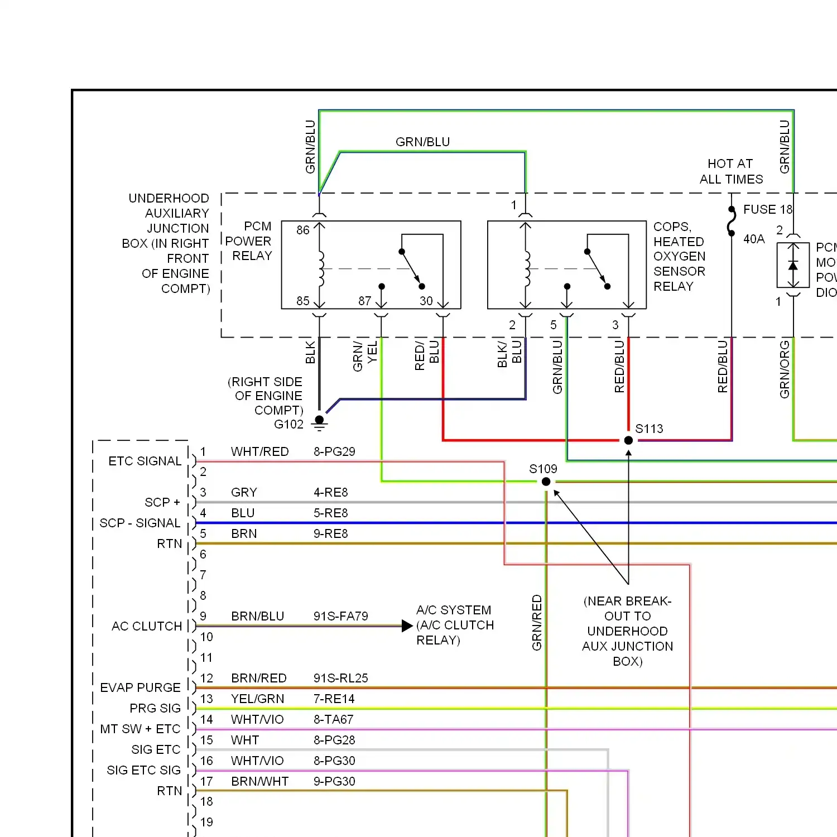Click circuit code 9-PG30
The image size is (837, 837).
[334, 781]
